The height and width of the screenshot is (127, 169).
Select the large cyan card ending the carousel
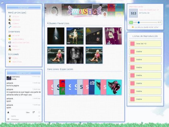click(114, 87)
